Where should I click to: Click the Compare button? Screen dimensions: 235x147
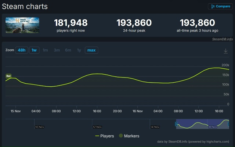(x=220, y=6)
